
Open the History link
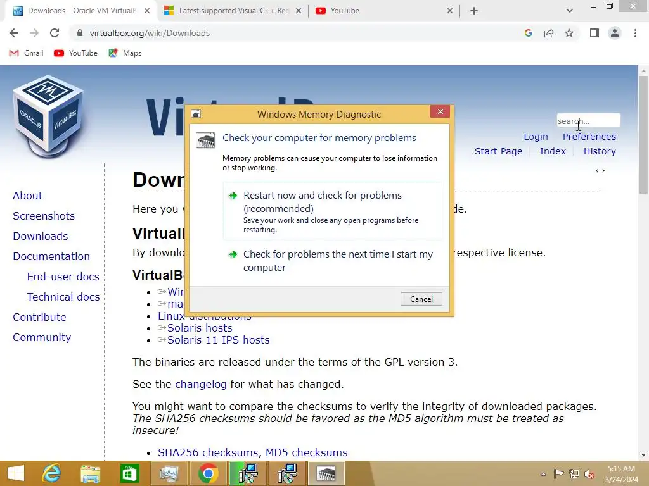click(x=600, y=151)
